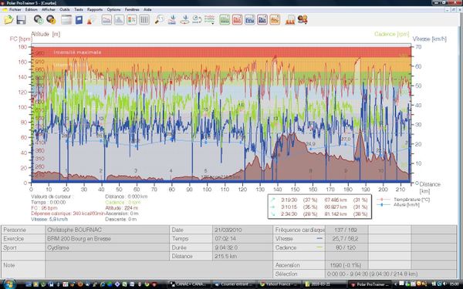The image size is (463, 289).
Task: Click the Vitesse [km/h] axis label
Action: [430, 39]
